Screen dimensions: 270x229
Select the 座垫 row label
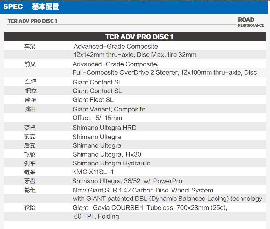(x=31, y=100)
